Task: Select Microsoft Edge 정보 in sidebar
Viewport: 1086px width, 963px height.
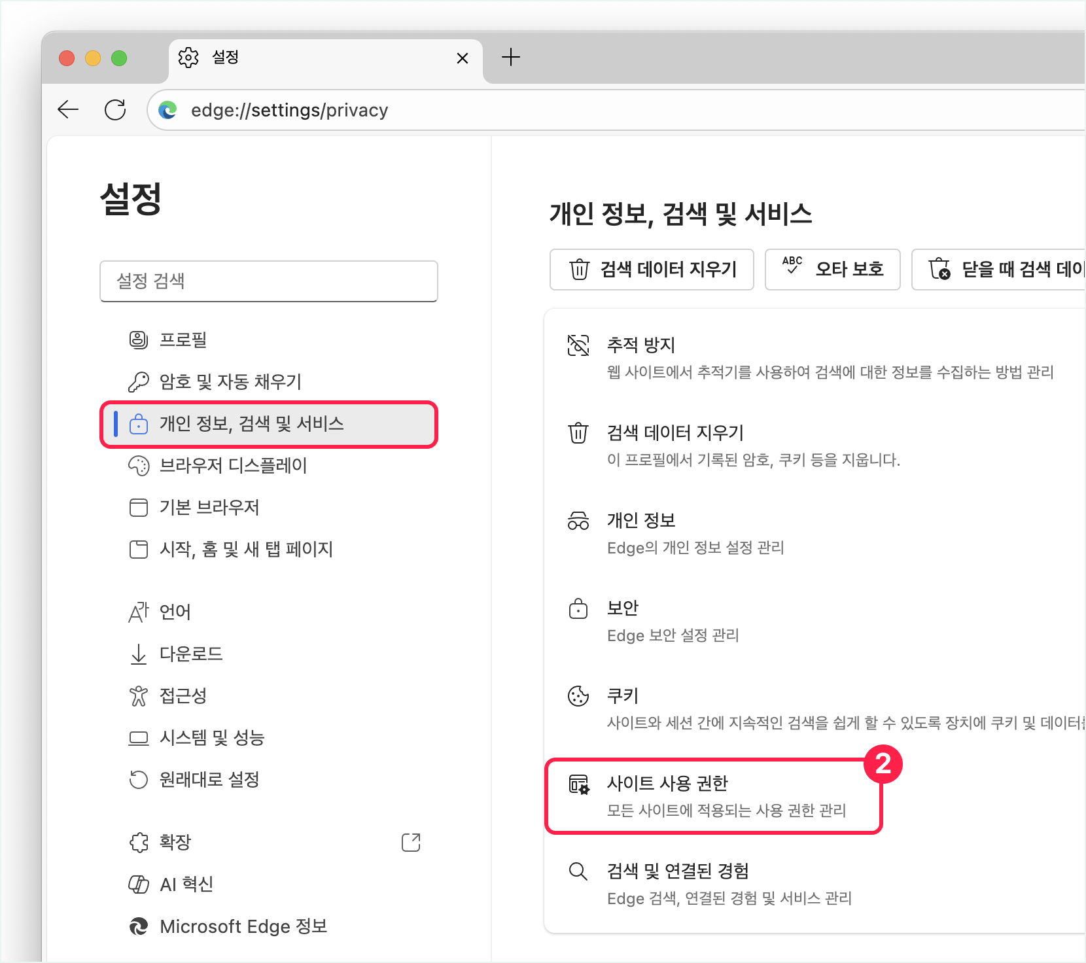Action: coord(243,926)
